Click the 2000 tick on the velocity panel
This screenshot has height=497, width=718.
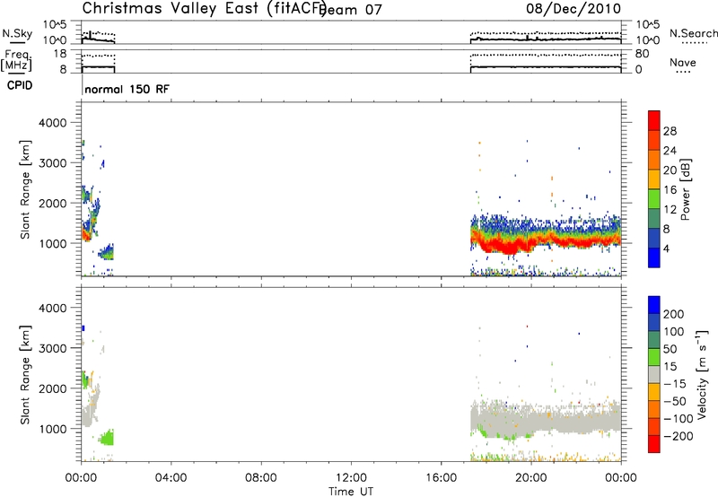[52, 388]
